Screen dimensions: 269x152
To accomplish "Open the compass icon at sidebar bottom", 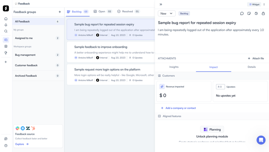I will point(6,139).
